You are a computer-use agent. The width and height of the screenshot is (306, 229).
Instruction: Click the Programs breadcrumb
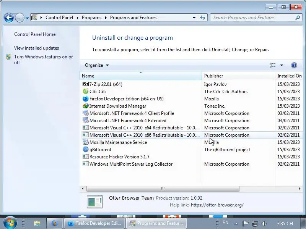point(91,18)
